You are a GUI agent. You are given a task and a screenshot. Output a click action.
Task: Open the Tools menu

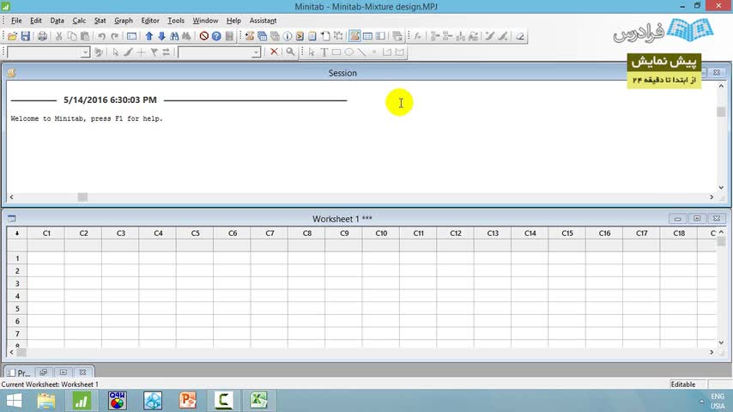pos(176,21)
